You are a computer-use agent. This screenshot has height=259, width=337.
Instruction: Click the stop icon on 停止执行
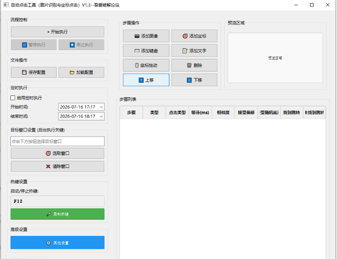(x=72, y=45)
